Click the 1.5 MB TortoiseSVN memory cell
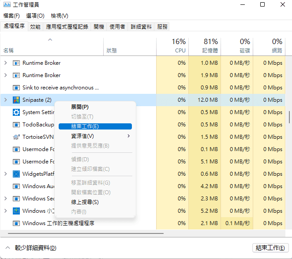292x259 pixels. click(x=205, y=137)
